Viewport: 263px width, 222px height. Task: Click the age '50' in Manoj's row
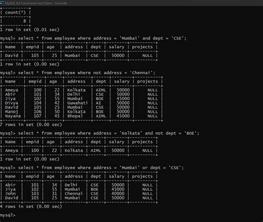pyautogui.click(x=57, y=112)
